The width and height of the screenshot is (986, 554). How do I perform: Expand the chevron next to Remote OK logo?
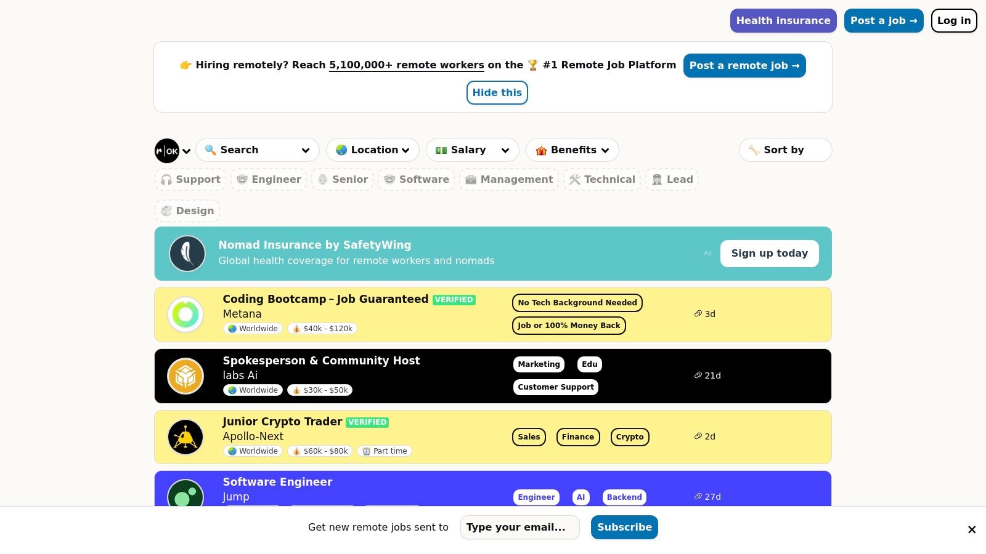(x=186, y=151)
